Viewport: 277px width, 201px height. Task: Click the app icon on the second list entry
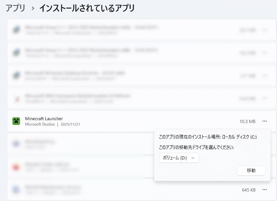(x=17, y=53)
